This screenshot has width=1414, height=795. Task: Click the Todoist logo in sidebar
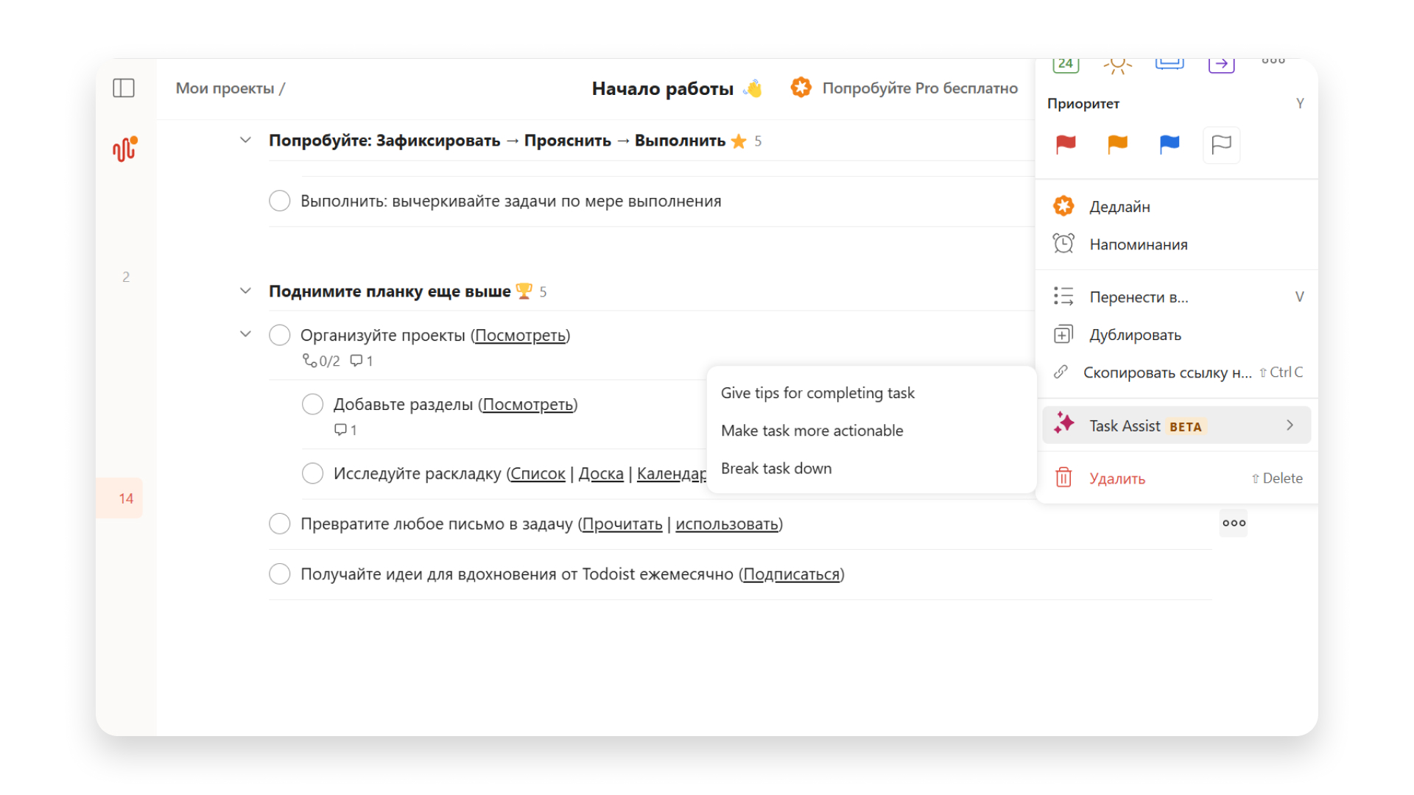[124, 149]
